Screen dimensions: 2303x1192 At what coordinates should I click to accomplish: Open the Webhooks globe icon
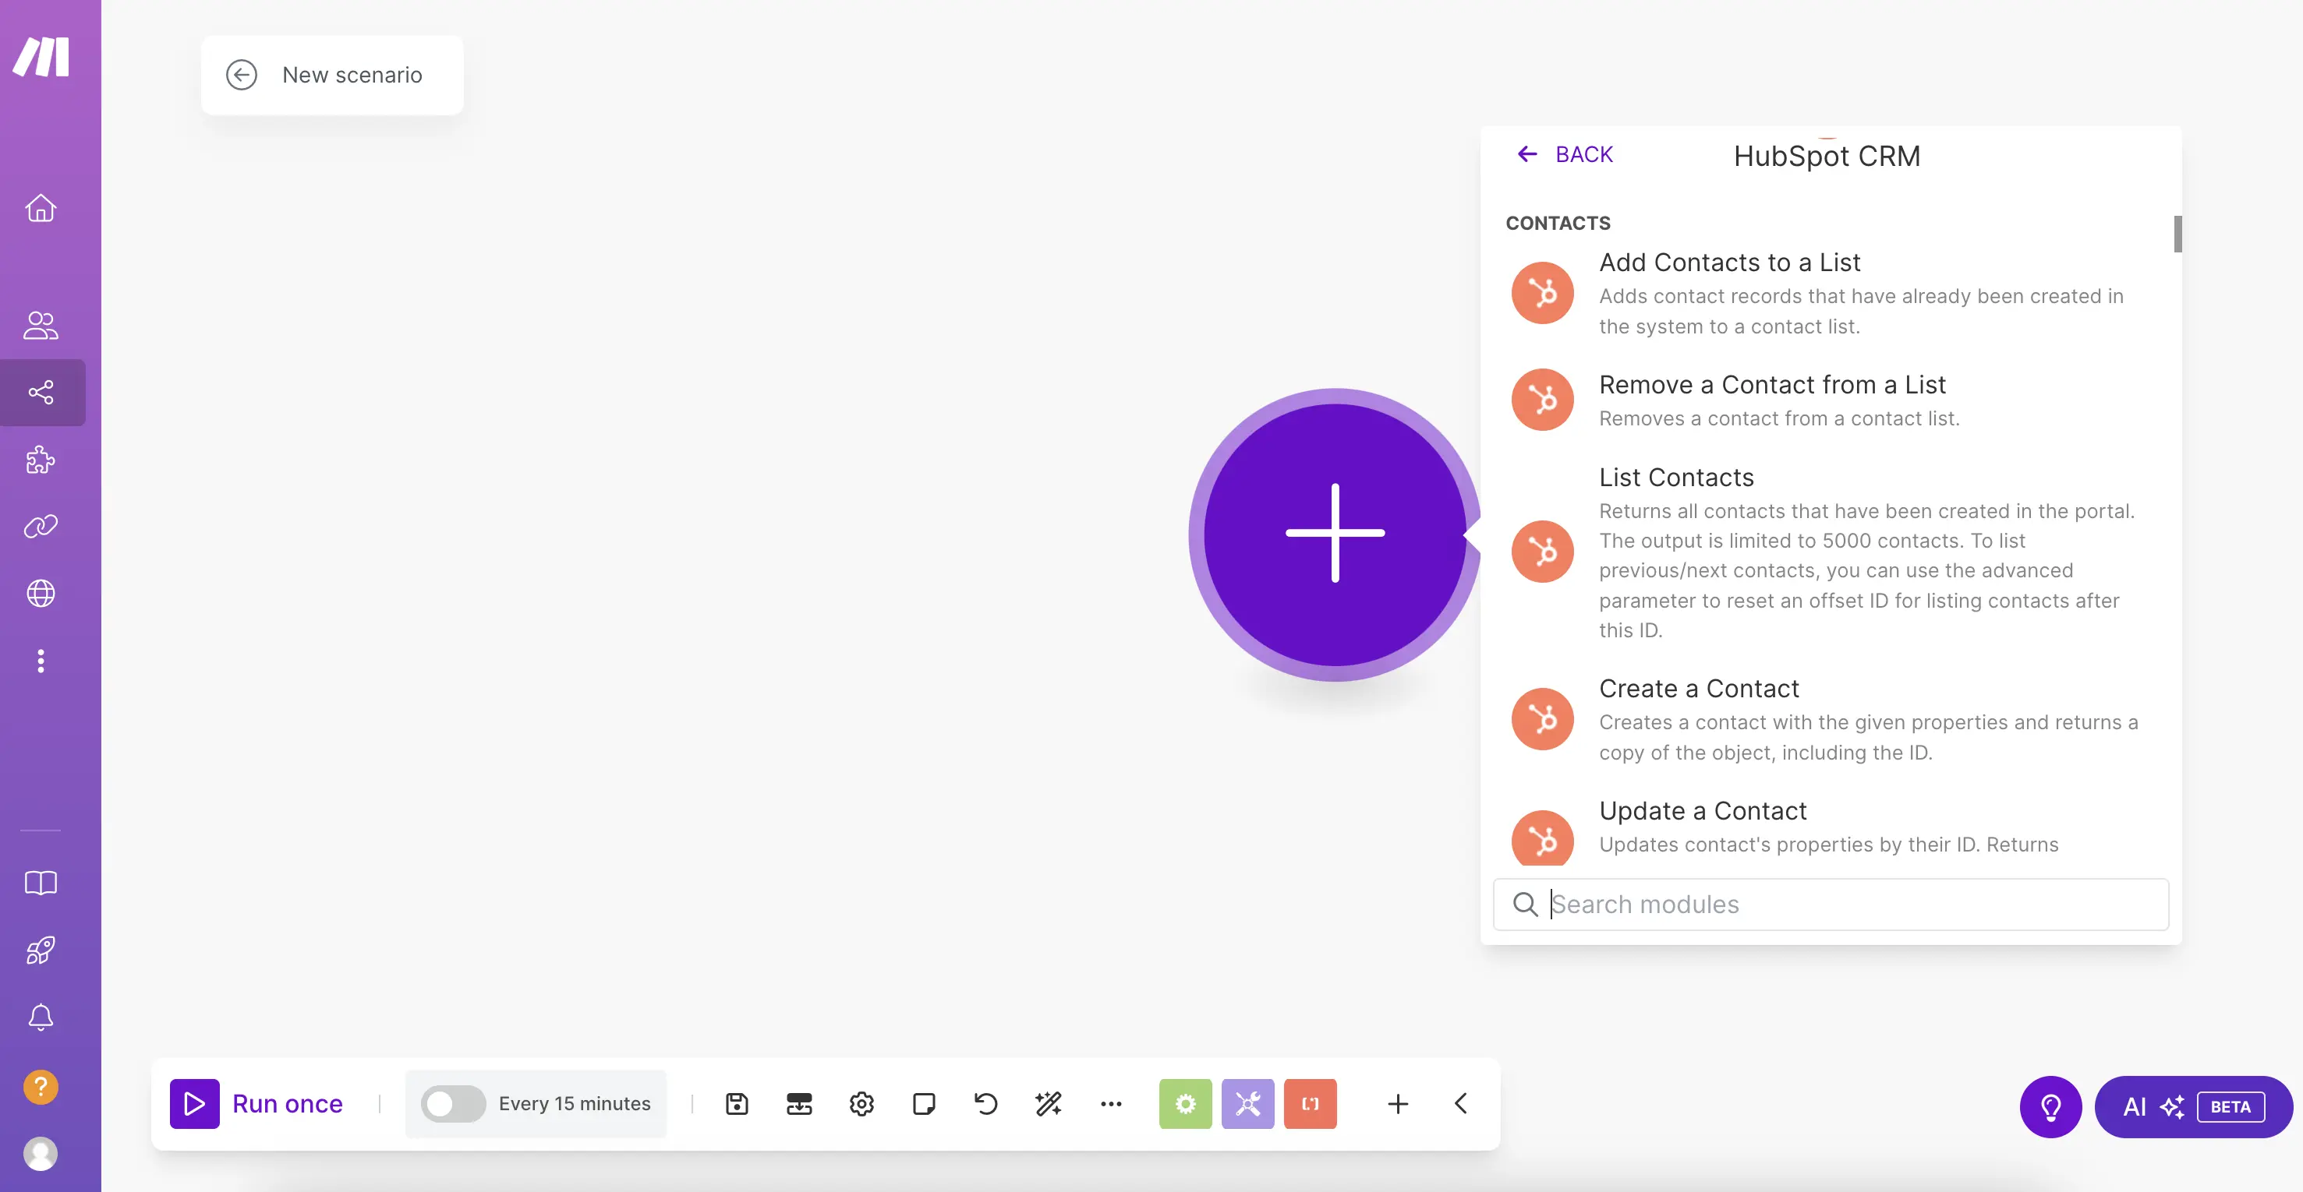pyautogui.click(x=41, y=594)
